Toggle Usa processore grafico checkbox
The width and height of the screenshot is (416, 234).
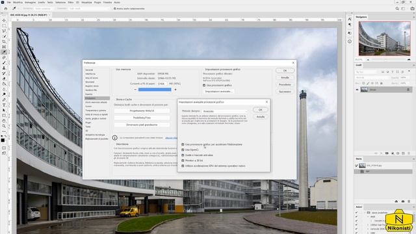click(204, 85)
